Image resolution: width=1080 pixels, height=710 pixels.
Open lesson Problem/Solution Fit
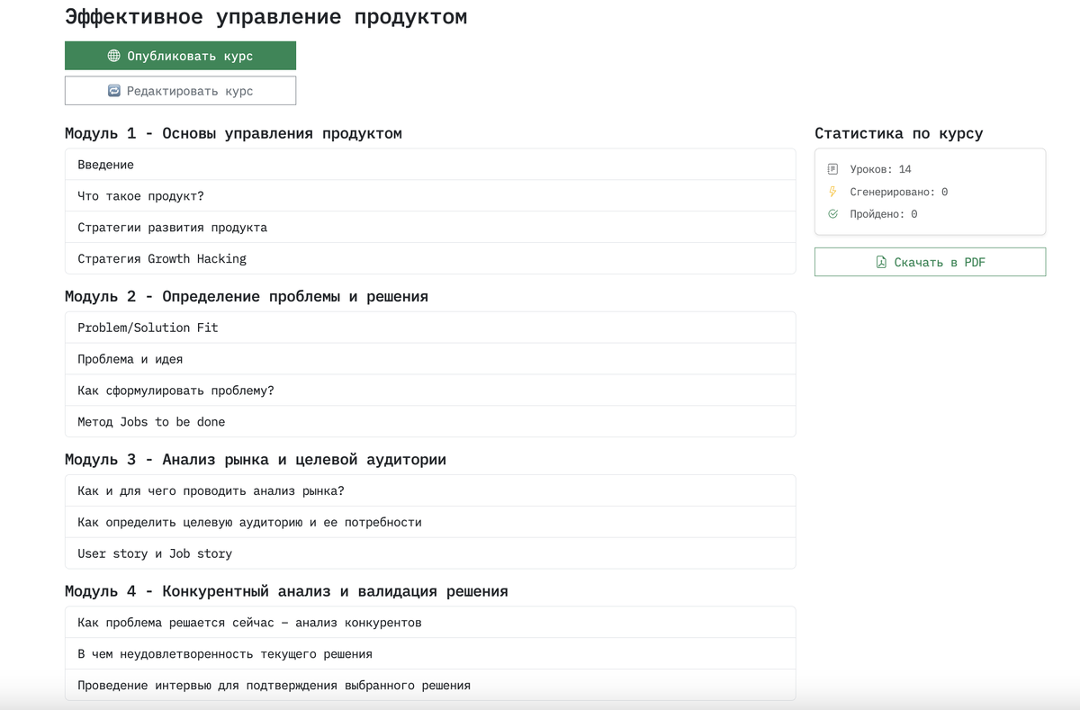pyautogui.click(x=430, y=328)
